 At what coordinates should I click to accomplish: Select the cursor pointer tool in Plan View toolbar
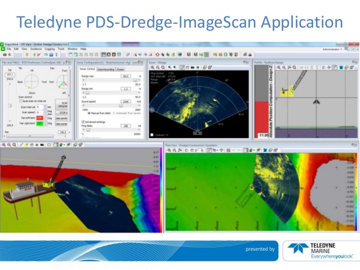(202, 151)
